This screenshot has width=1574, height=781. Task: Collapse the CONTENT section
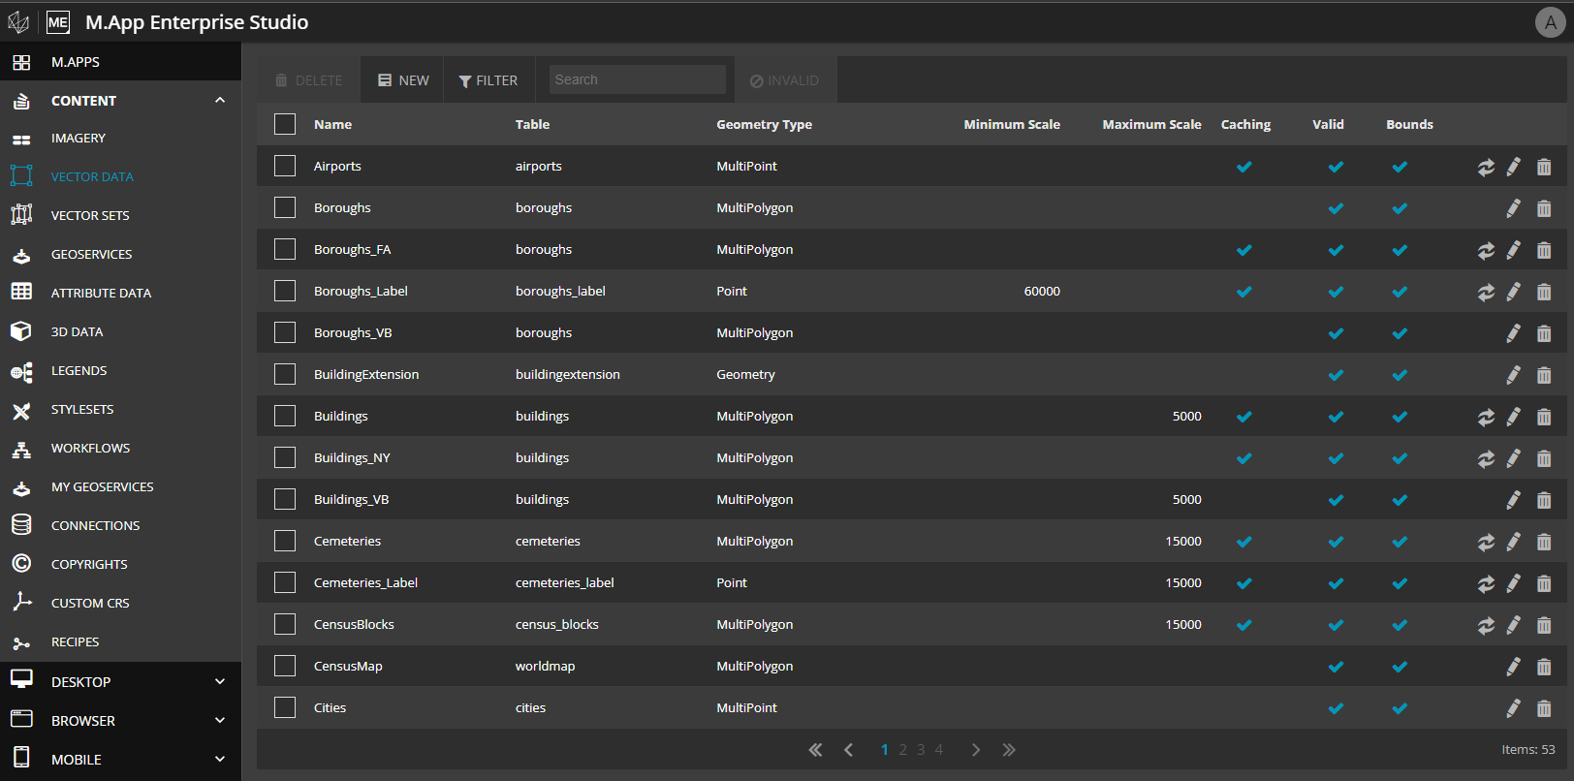click(220, 101)
